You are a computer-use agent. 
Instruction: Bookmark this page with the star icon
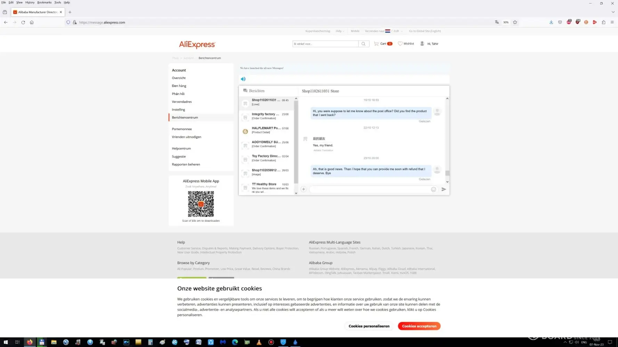click(515, 22)
